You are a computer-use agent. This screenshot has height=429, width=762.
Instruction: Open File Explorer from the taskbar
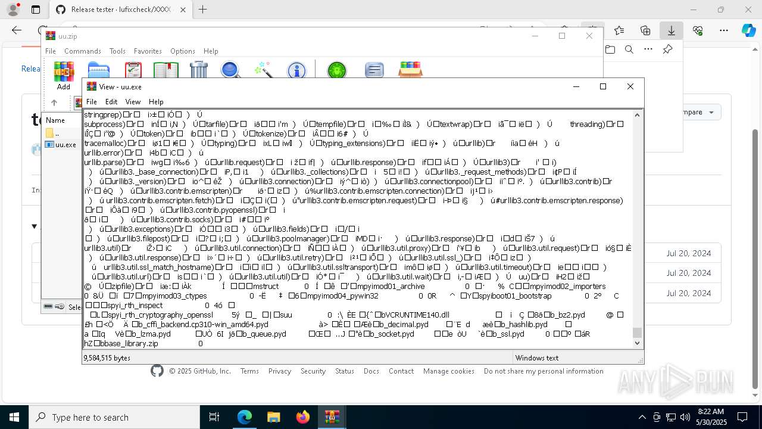coord(273,417)
